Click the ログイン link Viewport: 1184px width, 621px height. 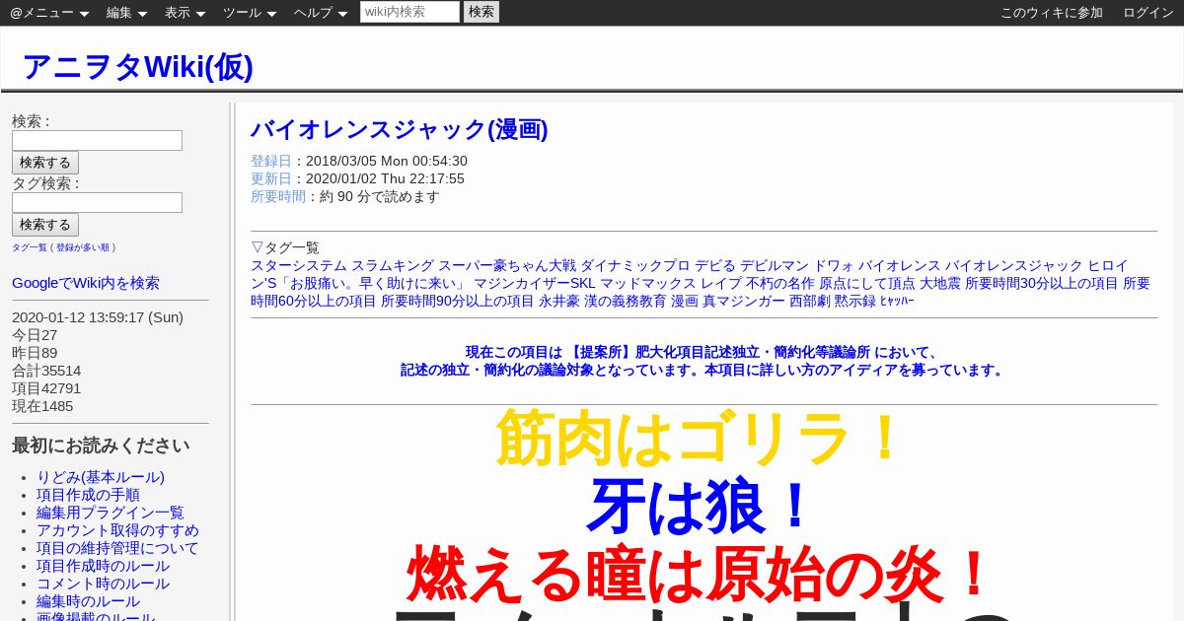(x=1148, y=13)
